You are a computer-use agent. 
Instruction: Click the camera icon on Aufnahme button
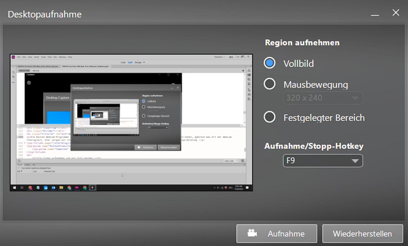click(252, 233)
